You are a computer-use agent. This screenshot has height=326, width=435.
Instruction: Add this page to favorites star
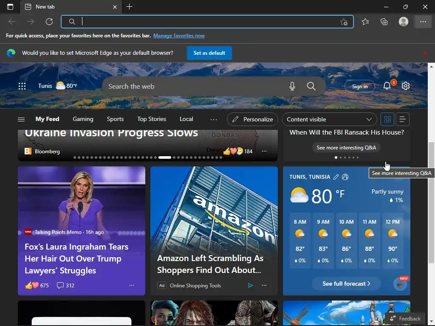[344, 22]
